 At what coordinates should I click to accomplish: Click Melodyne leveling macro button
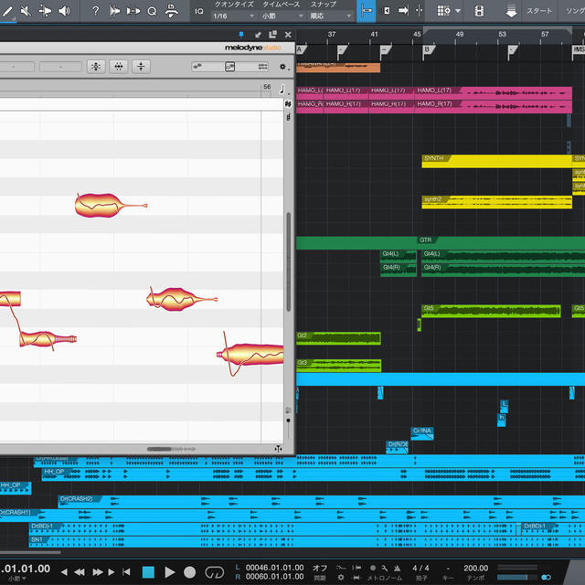(x=141, y=67)
